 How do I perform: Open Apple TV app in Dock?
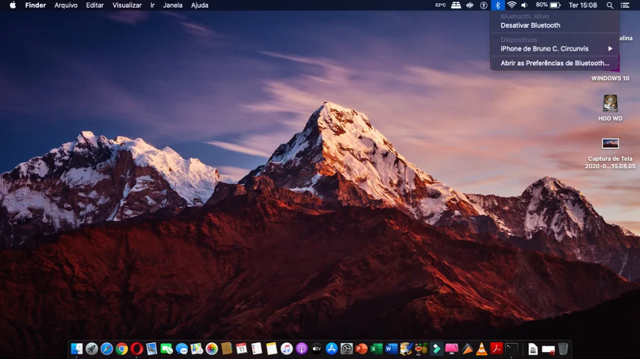(317, 349)
